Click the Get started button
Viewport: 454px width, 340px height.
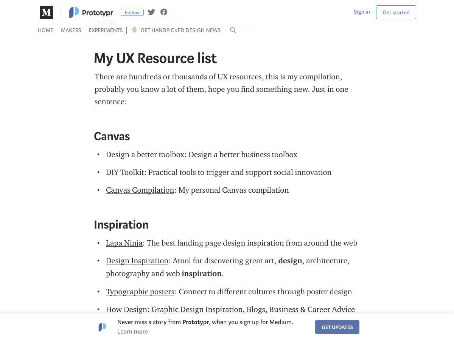(x=396, y=12)
